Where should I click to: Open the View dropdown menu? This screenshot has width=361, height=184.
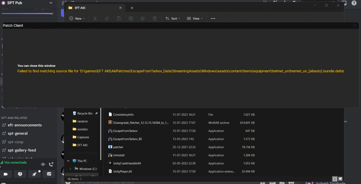[x=195, y=19]
